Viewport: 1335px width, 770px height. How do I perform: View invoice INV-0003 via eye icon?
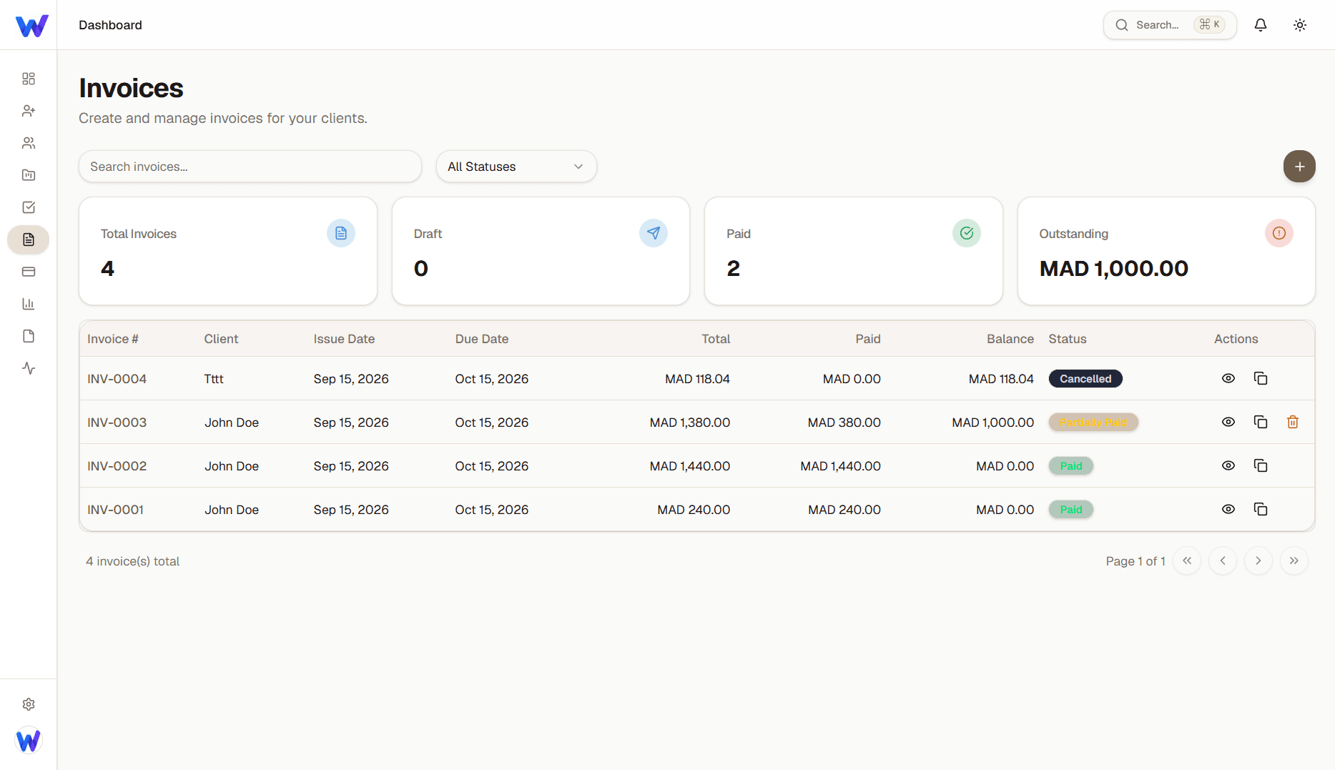coord(1228,422)
